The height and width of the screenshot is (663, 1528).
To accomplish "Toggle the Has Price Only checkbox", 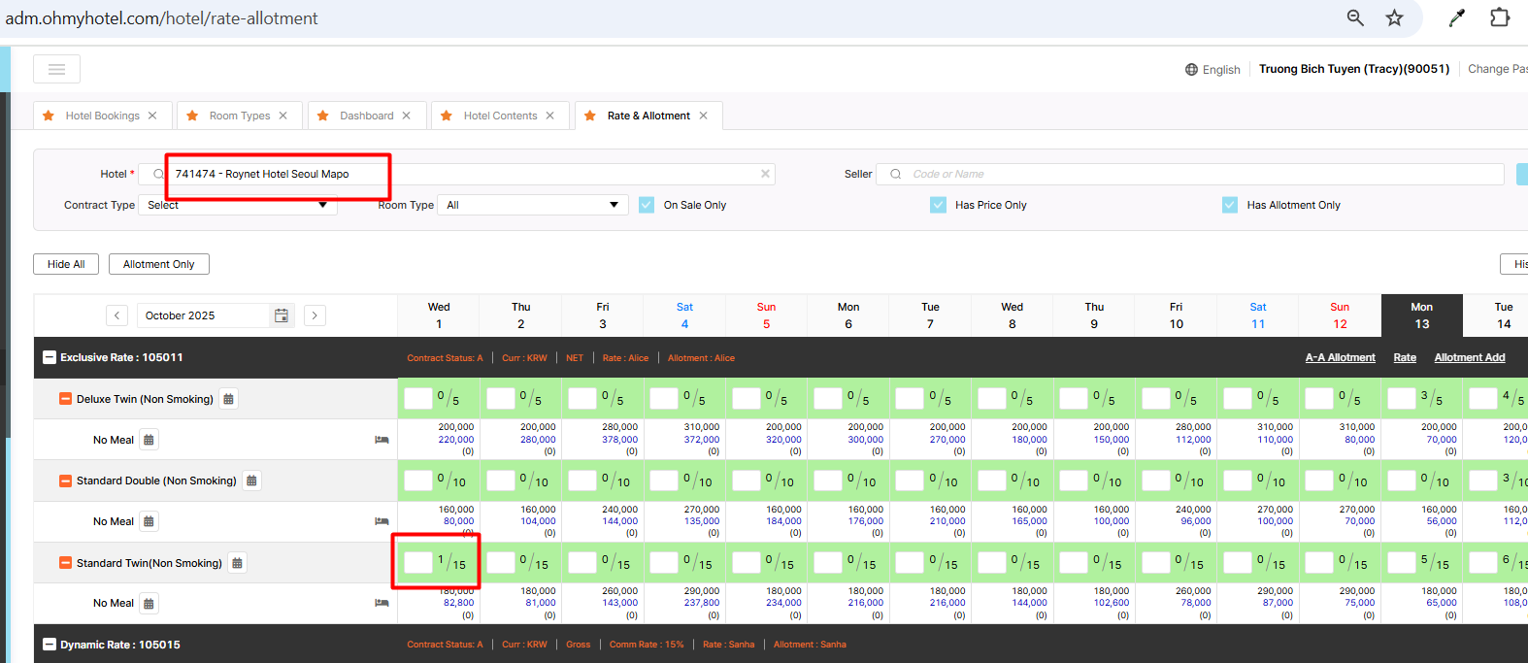I will tap(938, 205).
